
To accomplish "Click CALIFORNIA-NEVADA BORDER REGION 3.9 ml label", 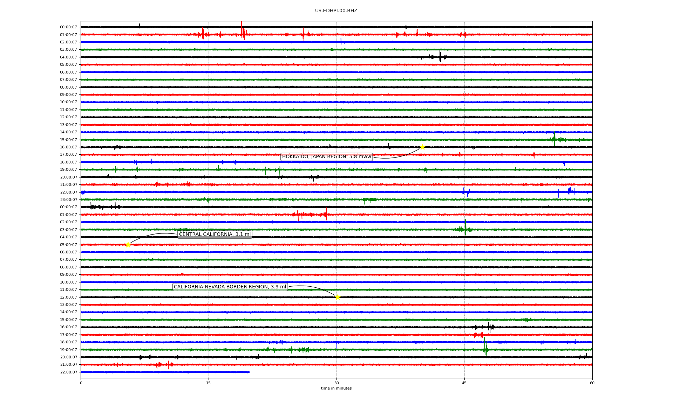I will (x=230, y=287).
